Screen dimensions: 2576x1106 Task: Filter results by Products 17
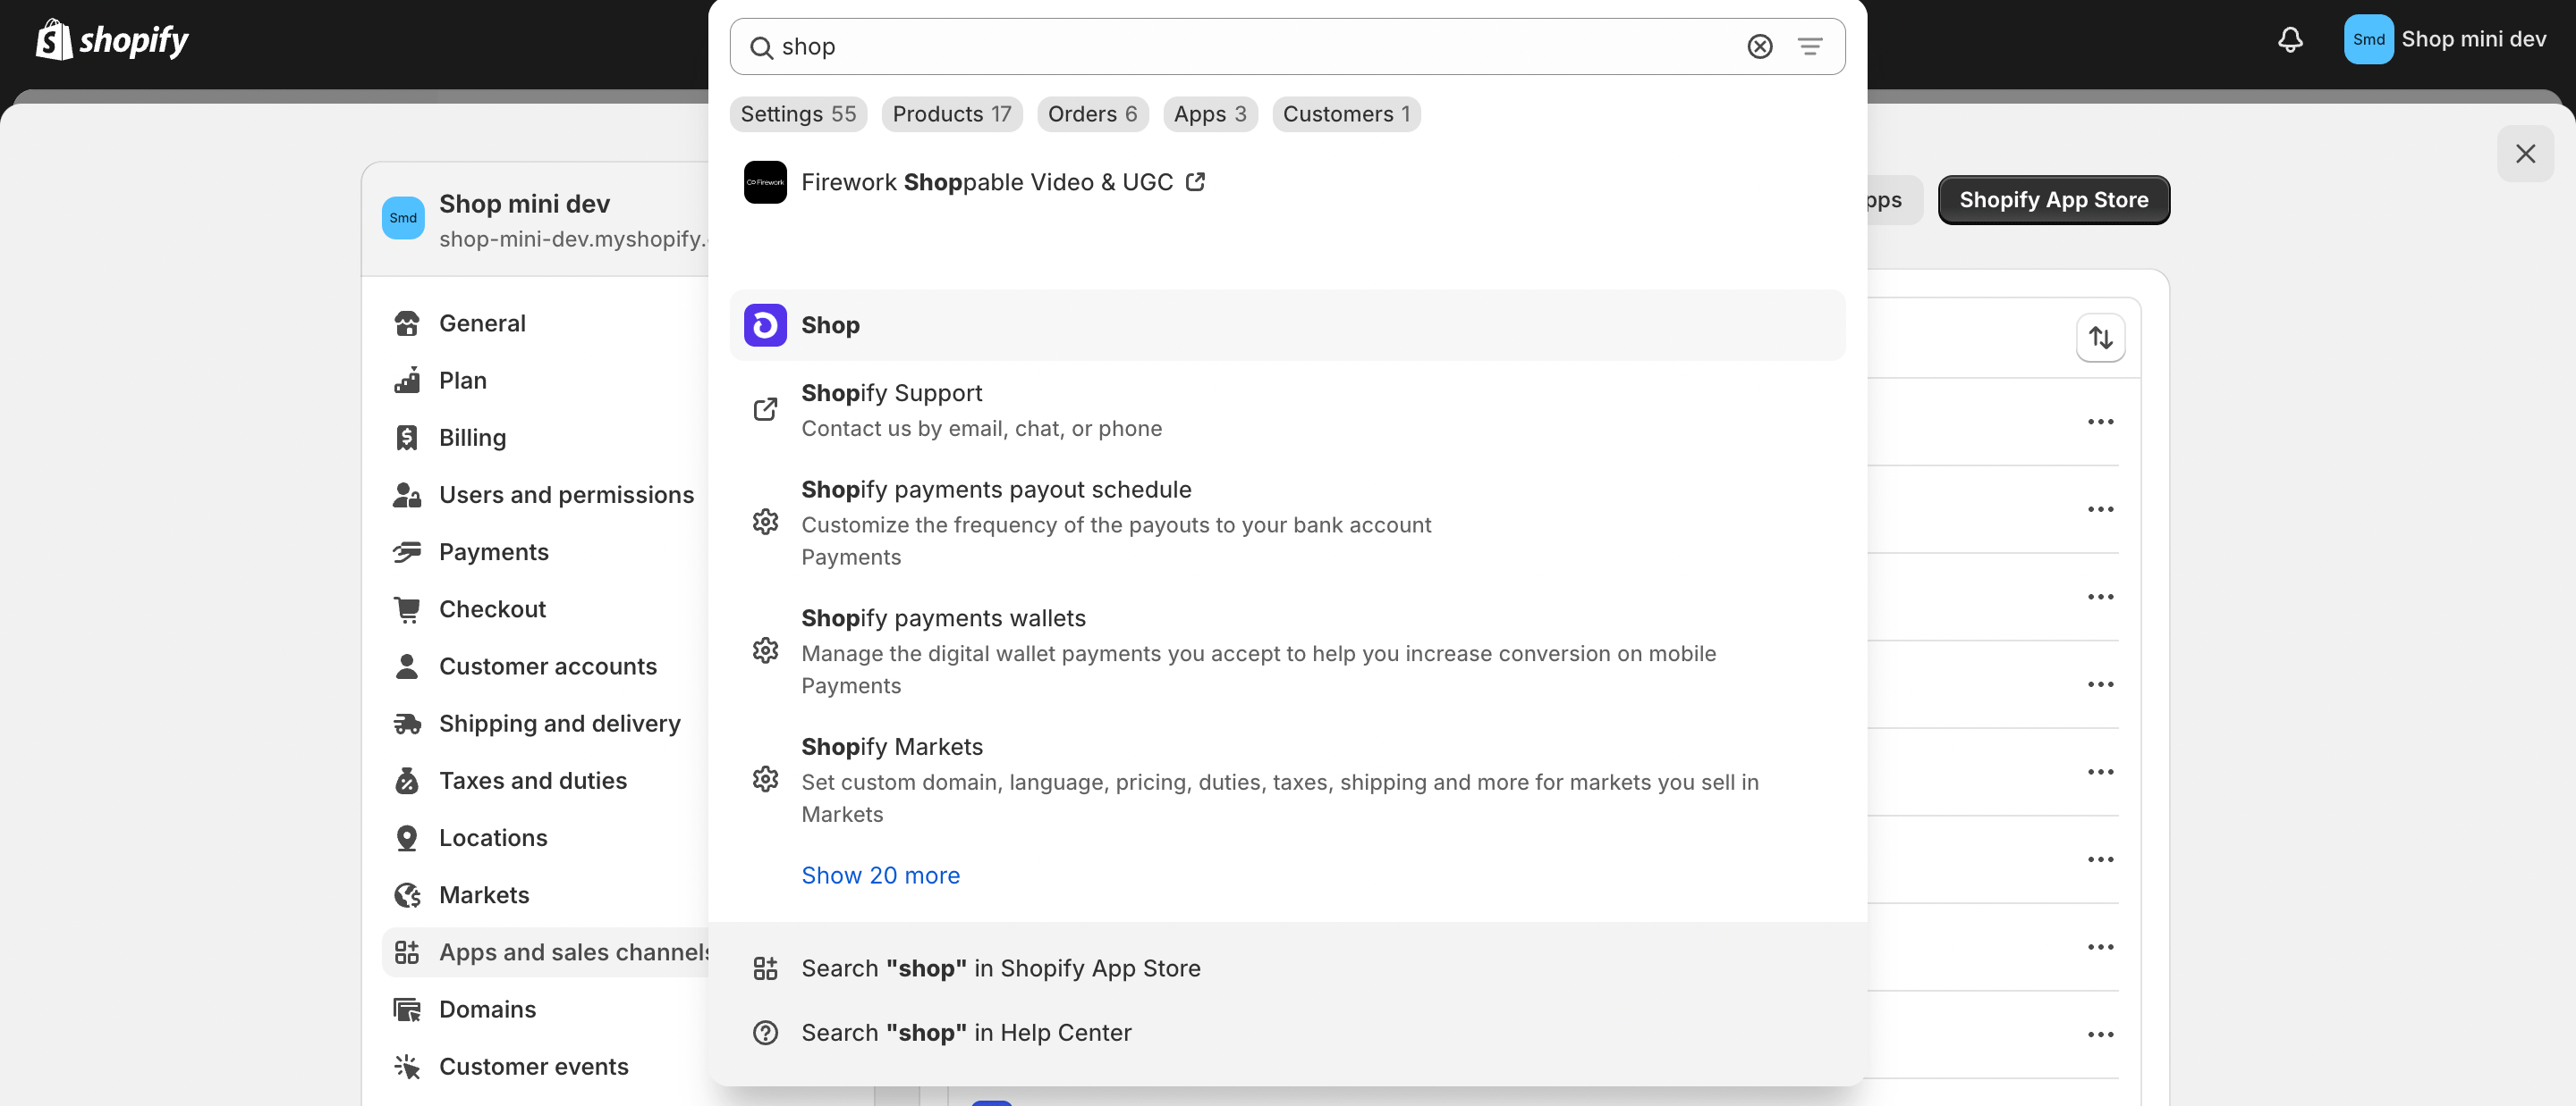951,113
